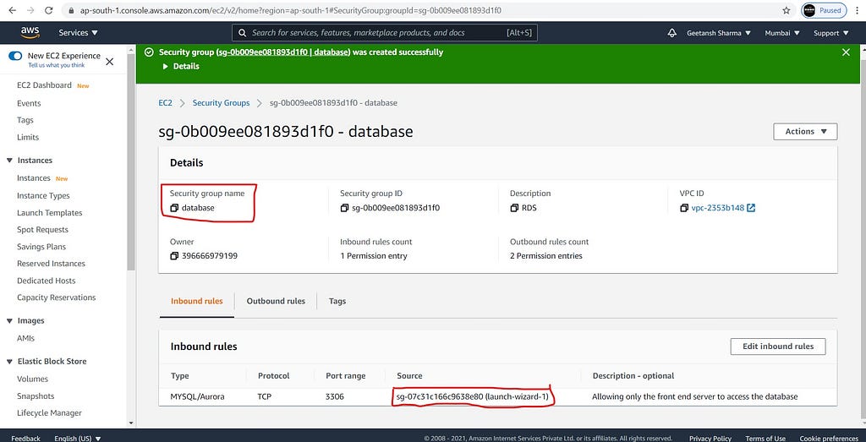This screenshot has width=866, height=442.
Task: Select source sg-07c31c166c9638e80 (launch-wizard-1) cell
Action: pyautogui.click(x=473, y=396)
